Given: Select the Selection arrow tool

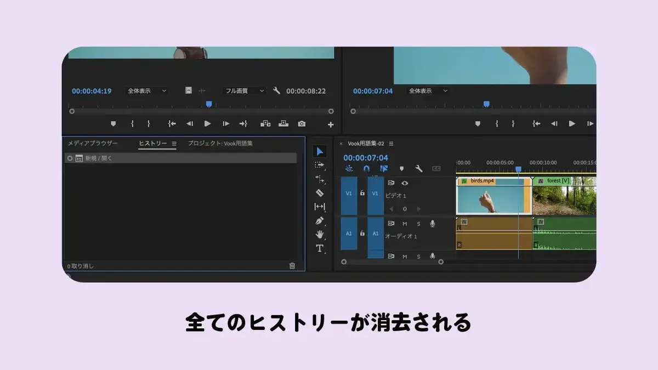Looking at the screenshot, I should click(x=320, y=151).
